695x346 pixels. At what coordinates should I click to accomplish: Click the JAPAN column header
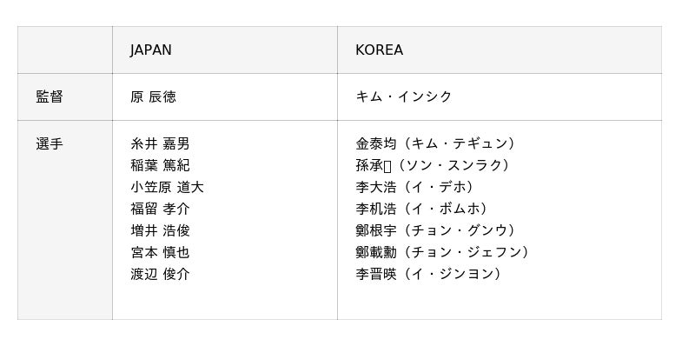point(150,50)
